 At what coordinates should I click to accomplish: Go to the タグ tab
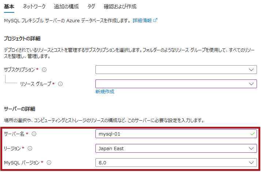[x=91, y=7]
